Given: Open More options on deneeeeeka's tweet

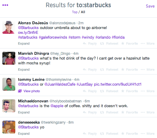Looking at the screenshot, I should 148,134.
